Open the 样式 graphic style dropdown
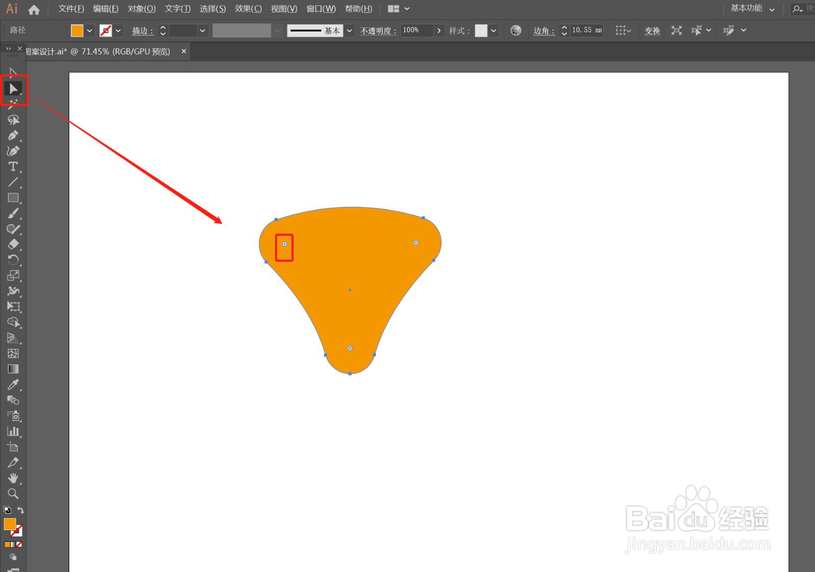Viewport: 815px width, 572px height. point(494,31)
